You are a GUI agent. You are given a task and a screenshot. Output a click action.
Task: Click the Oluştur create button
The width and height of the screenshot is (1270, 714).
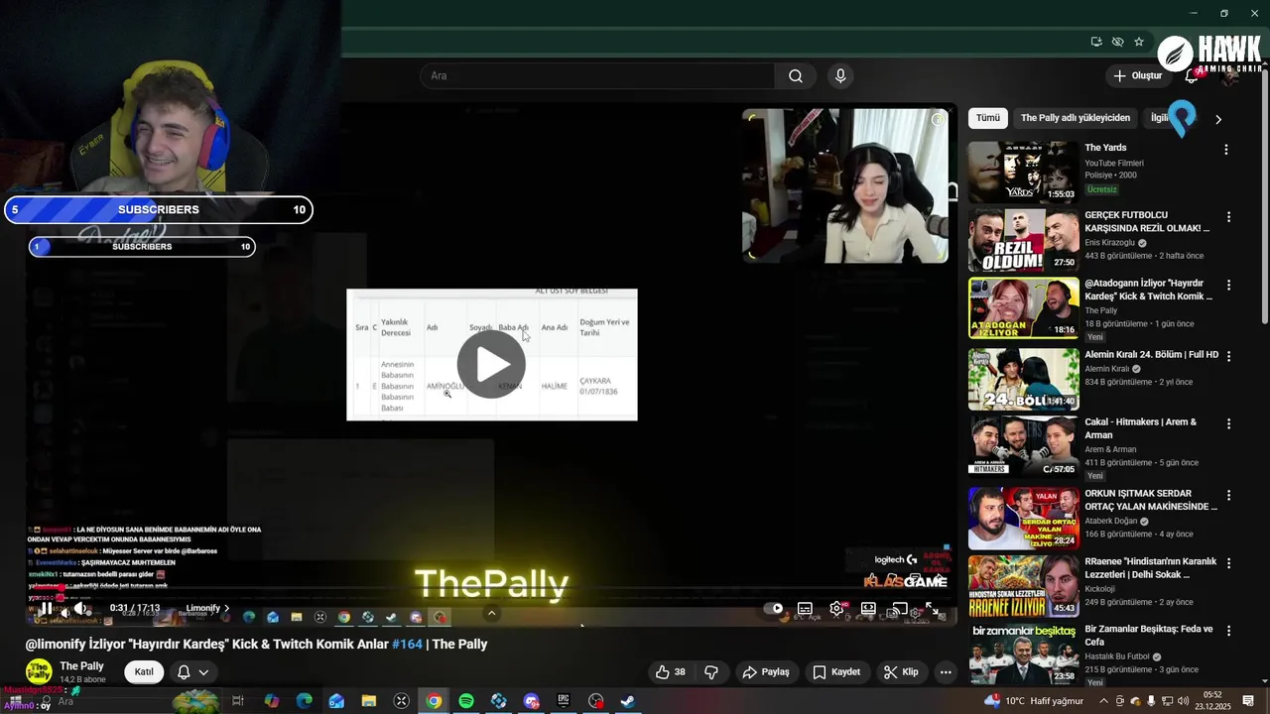click(x=1137, y=76)
